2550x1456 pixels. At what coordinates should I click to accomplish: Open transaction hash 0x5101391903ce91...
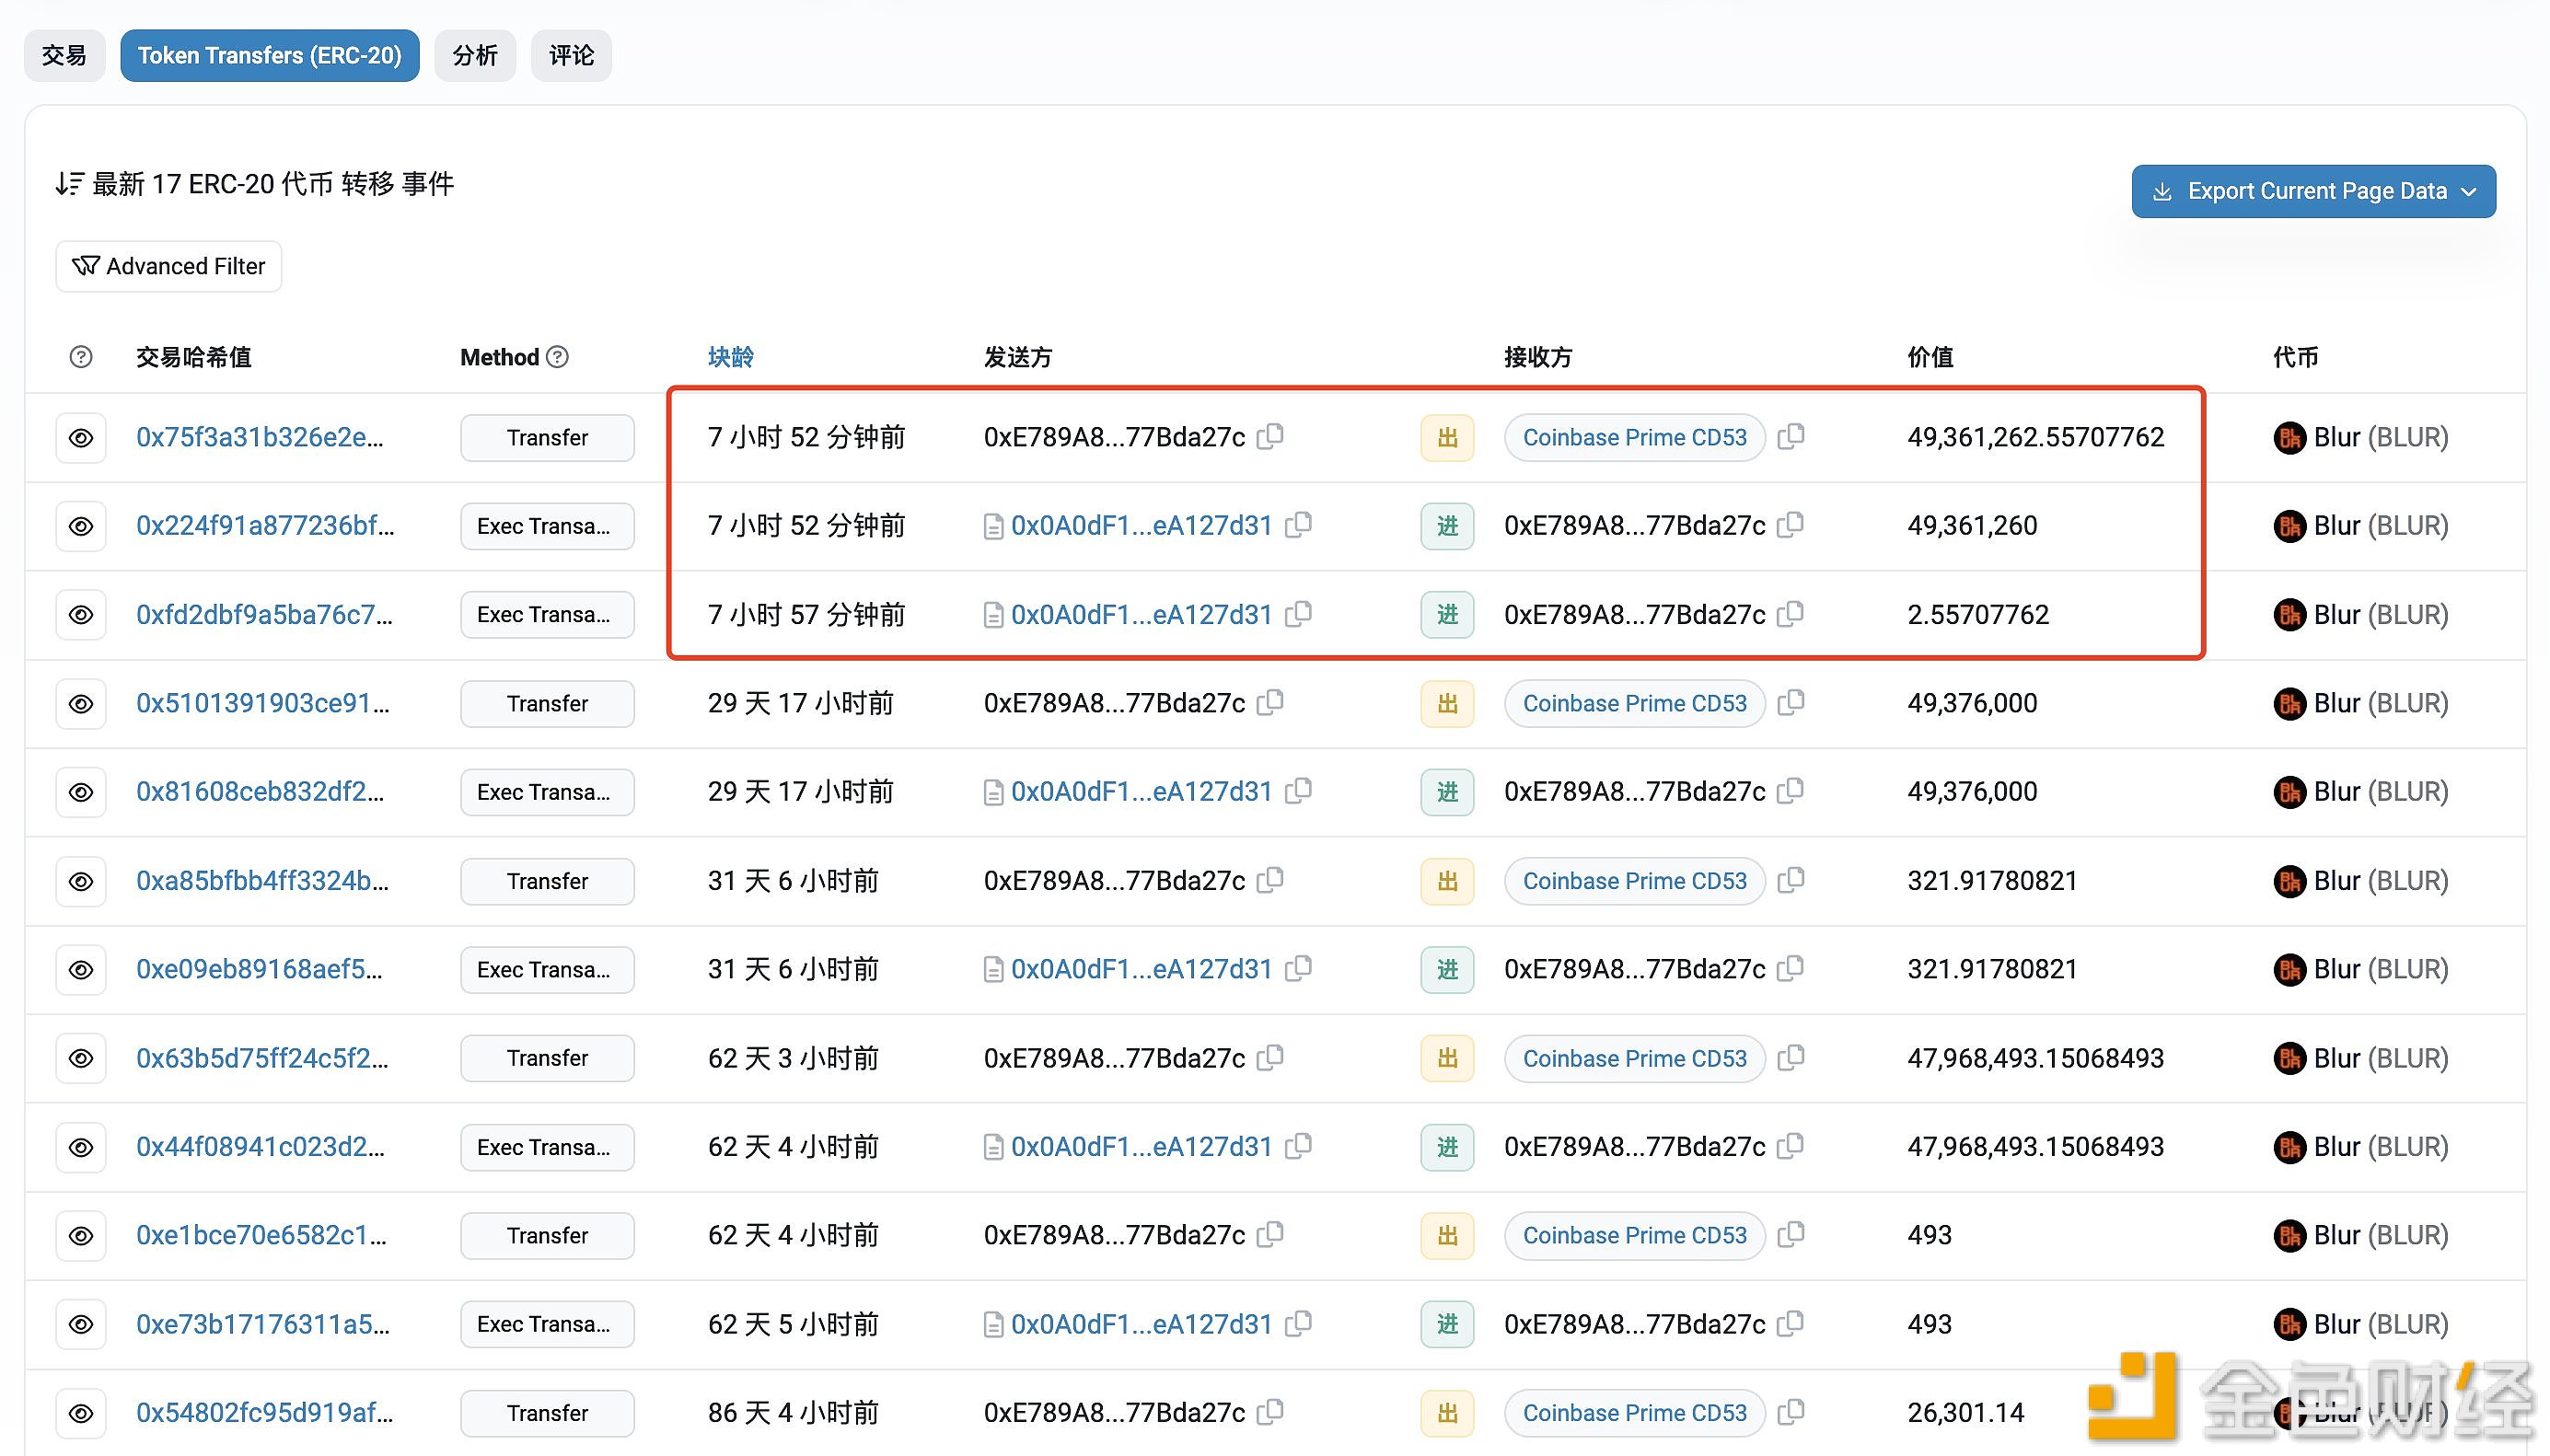coord(263,704)
